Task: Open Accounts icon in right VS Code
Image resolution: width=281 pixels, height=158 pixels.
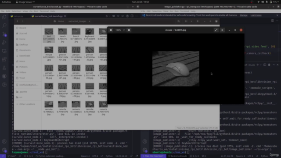Action: [x=145, y=141]
